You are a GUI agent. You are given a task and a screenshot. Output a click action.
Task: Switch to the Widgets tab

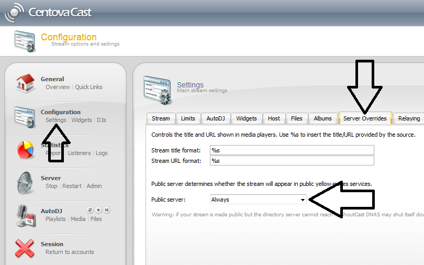click(247, 118)
